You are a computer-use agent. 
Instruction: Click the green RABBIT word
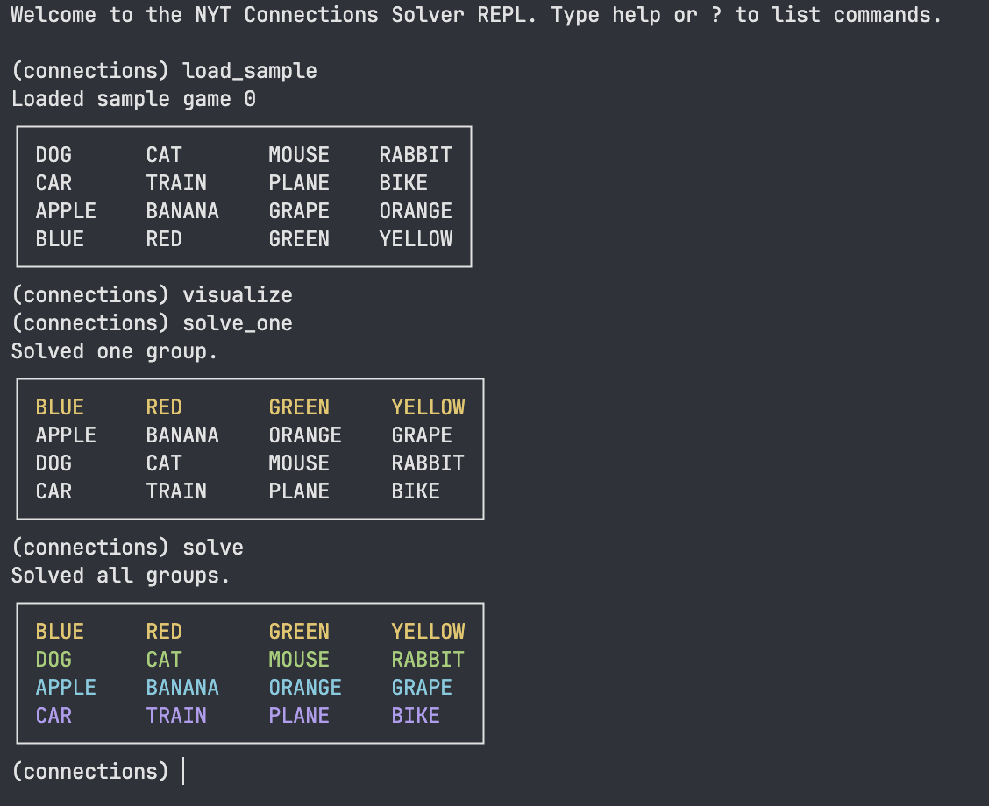click(x=428, y=659)
